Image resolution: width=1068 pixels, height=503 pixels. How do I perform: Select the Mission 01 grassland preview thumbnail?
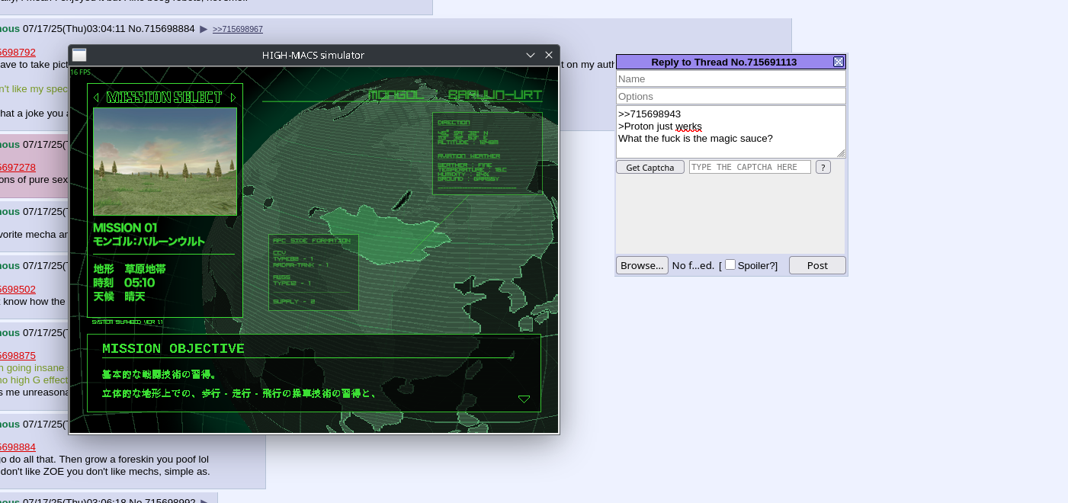165,162
